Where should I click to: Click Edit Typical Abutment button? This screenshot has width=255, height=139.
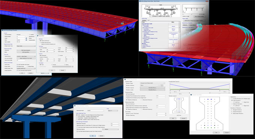click(x=26, y=50)
